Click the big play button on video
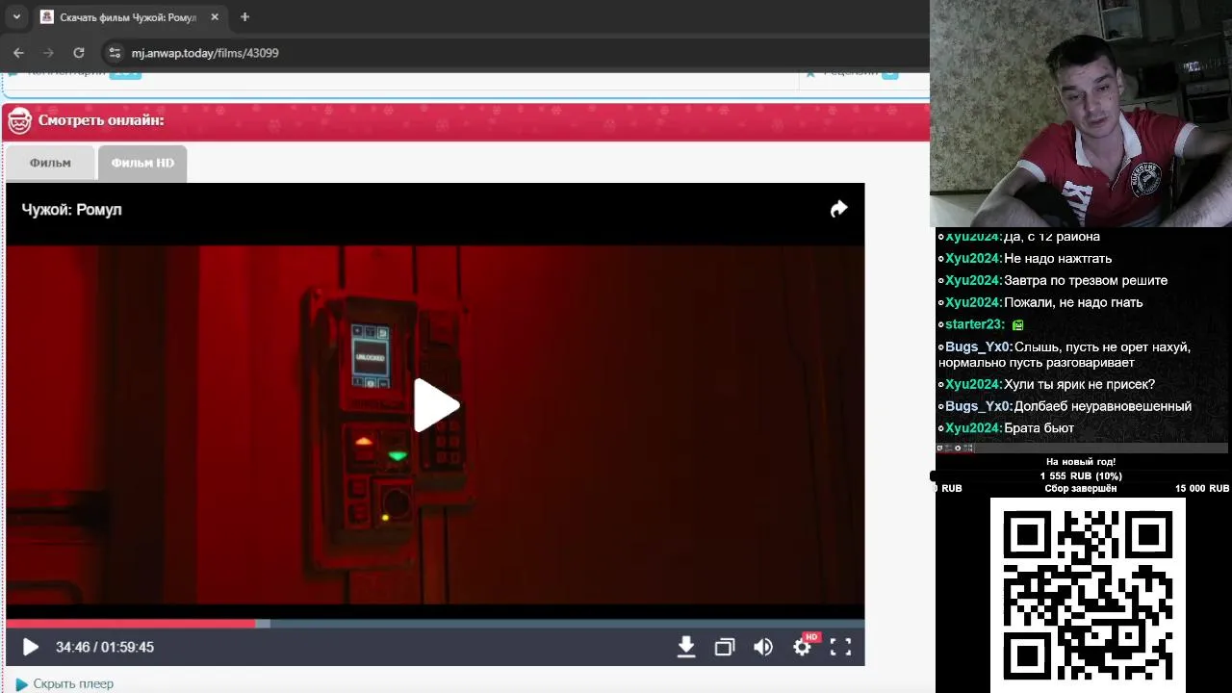This screenshot has height=693, width=1232. pos(436,405)
